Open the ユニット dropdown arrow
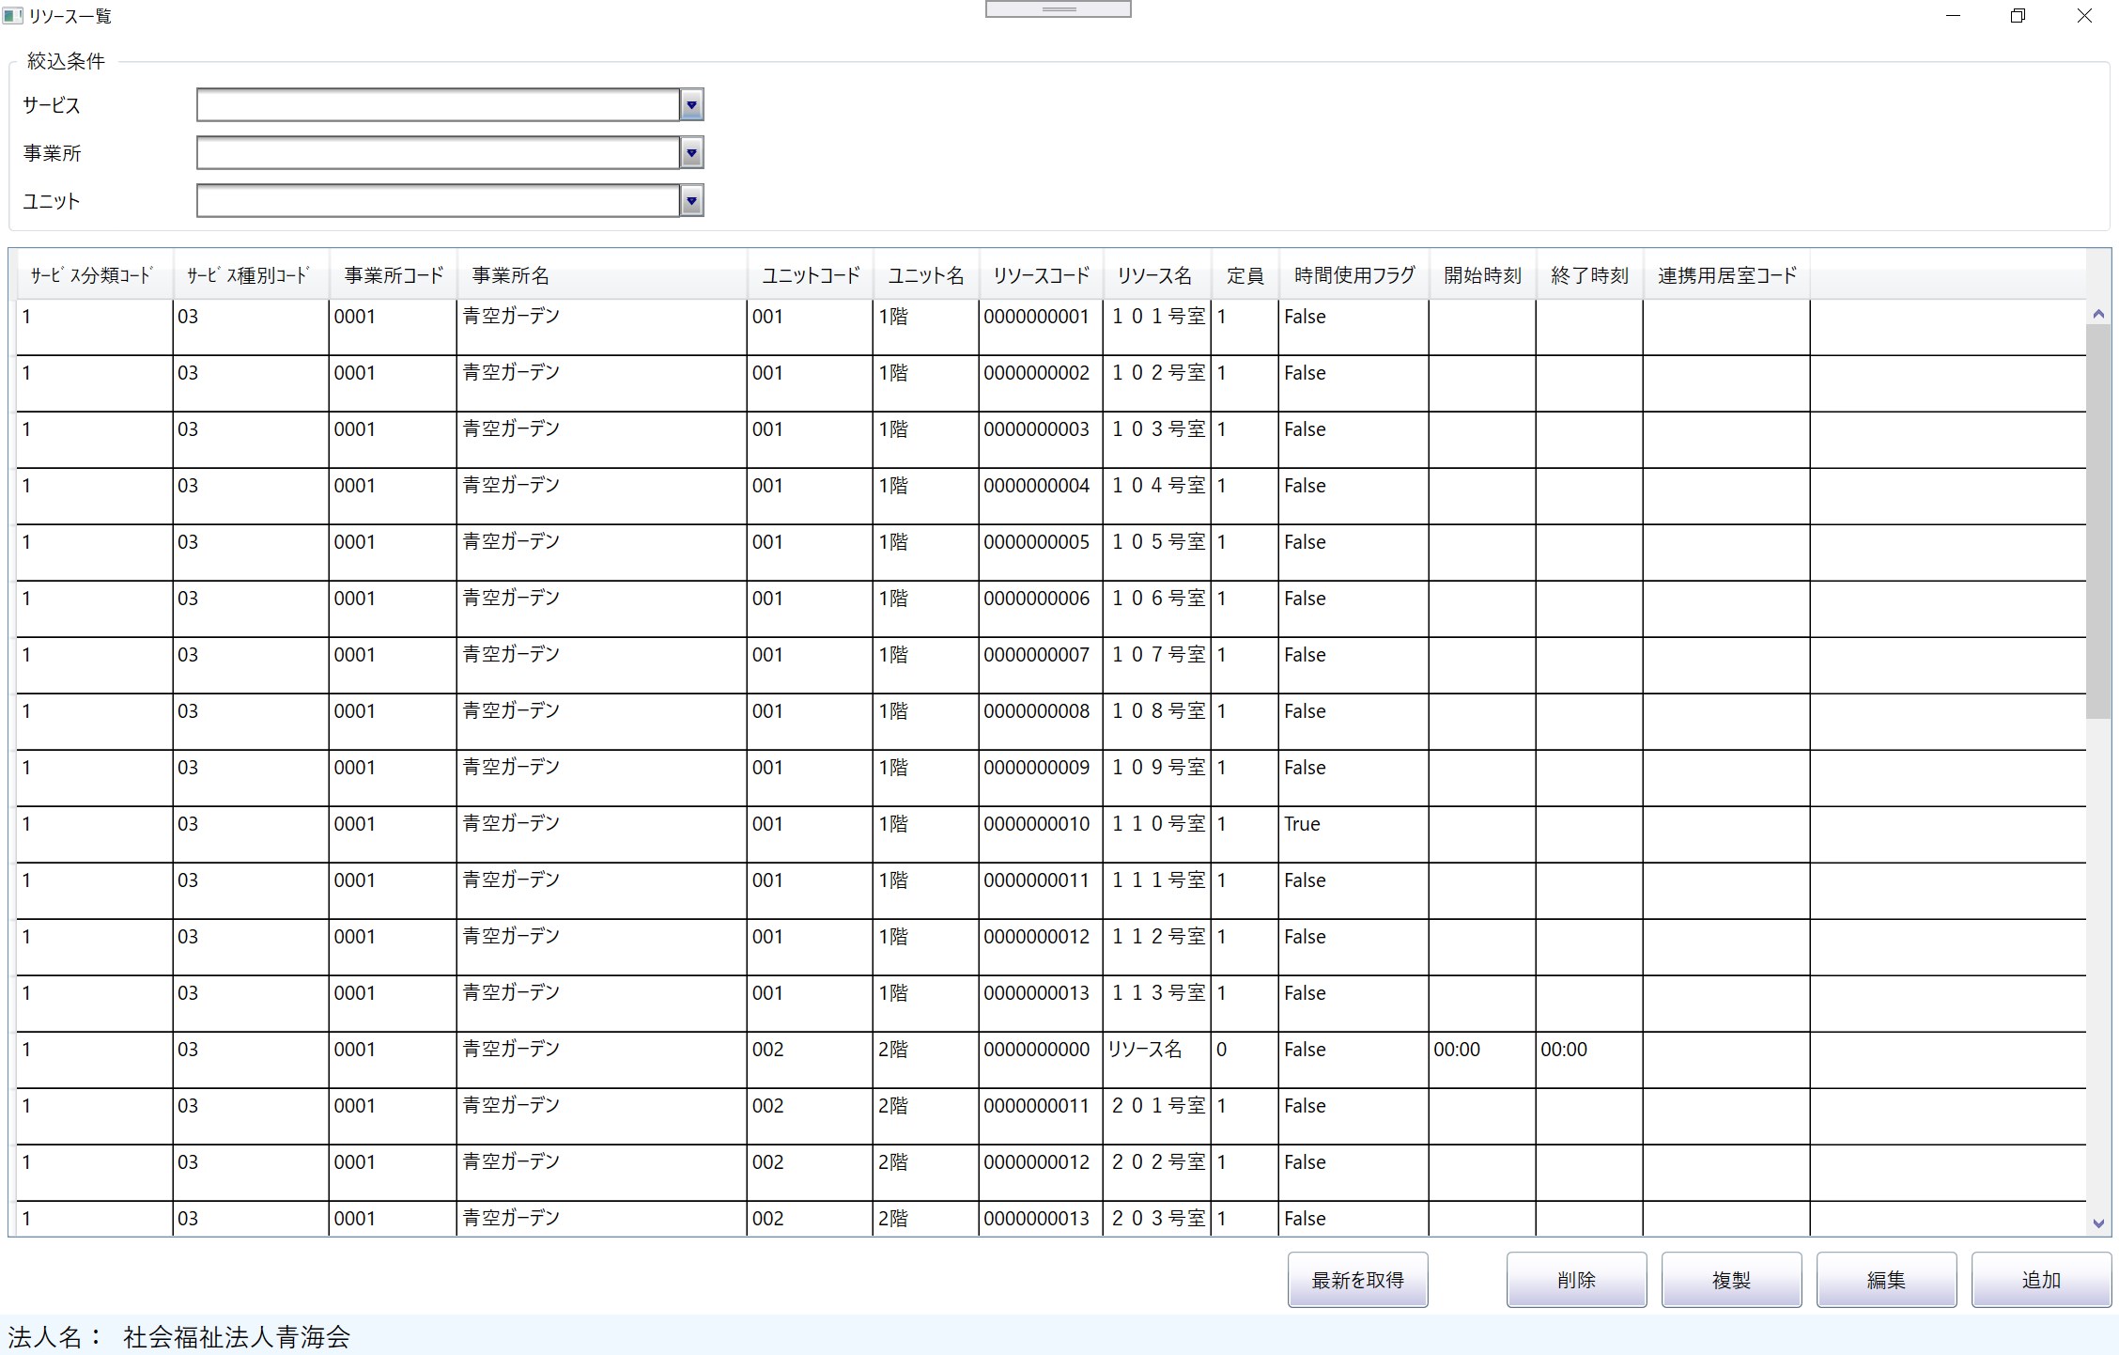 point(691,201)
